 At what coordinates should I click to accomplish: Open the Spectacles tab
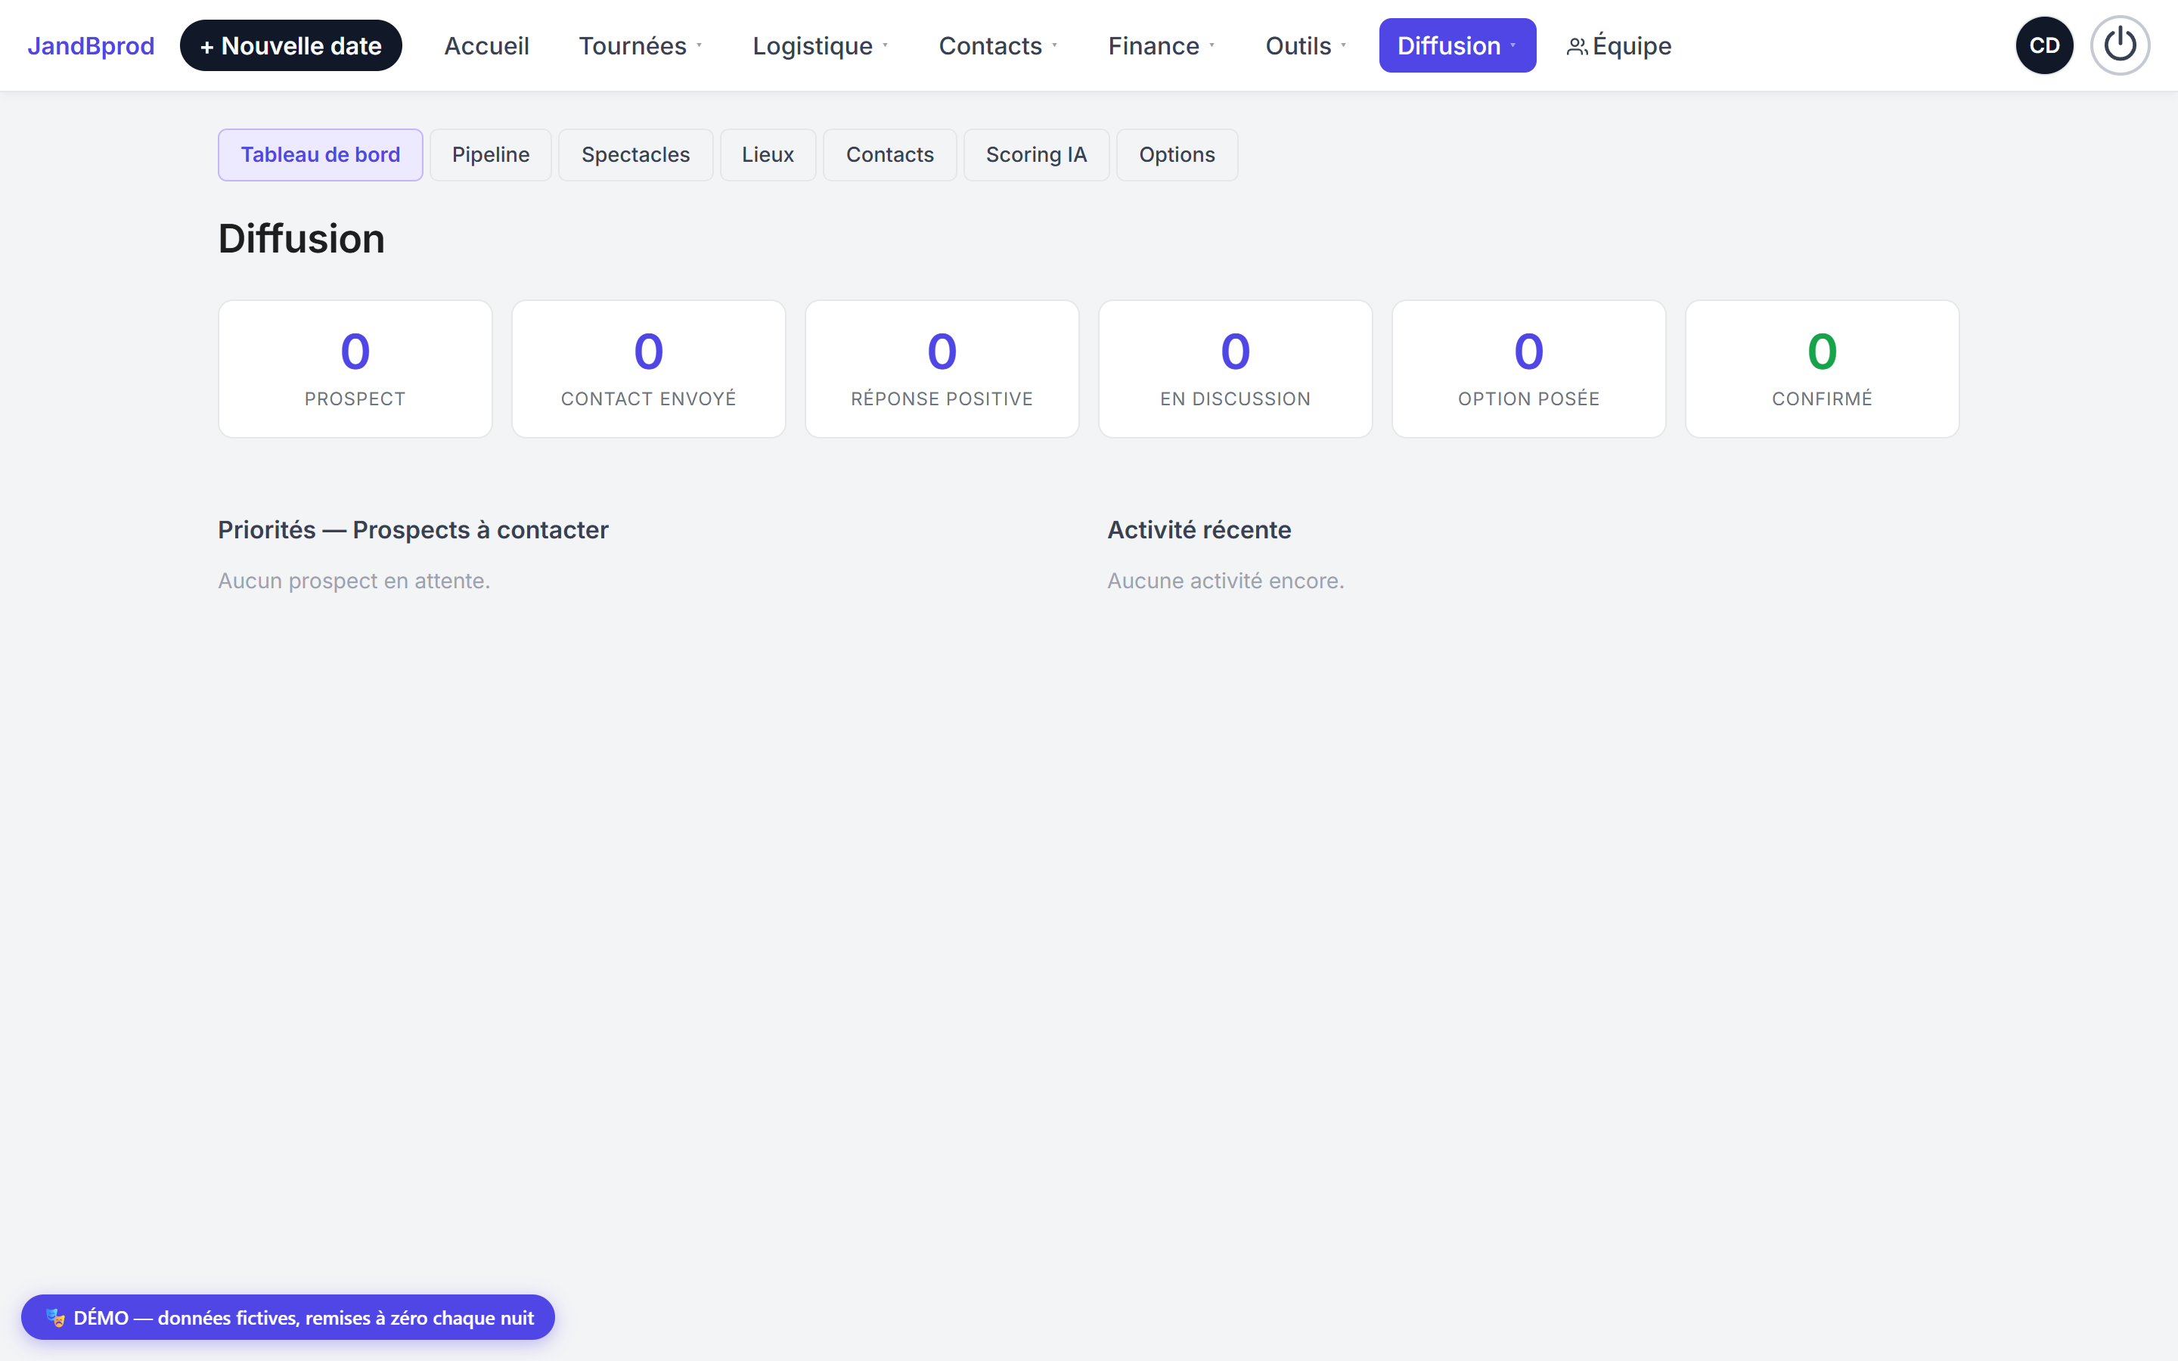tap(635, 155)
